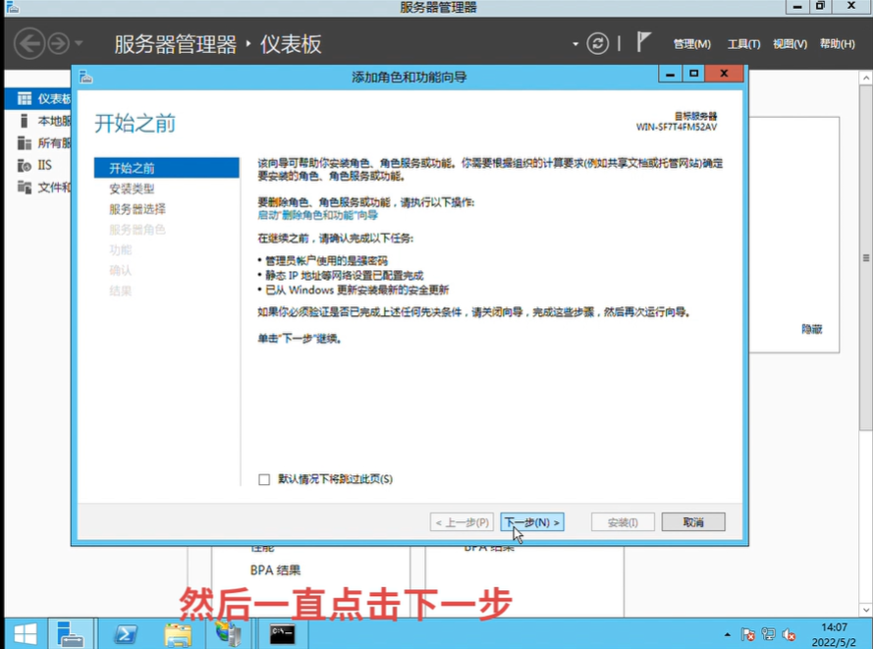Image resolution: width=873 pixels, height=649 pixels.
Task: Open File Explorer from the taskbar
Action: pyautogui.click(x=178, y=634)
